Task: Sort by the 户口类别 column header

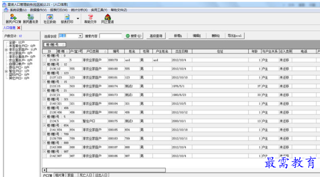Action: [95, 51]
